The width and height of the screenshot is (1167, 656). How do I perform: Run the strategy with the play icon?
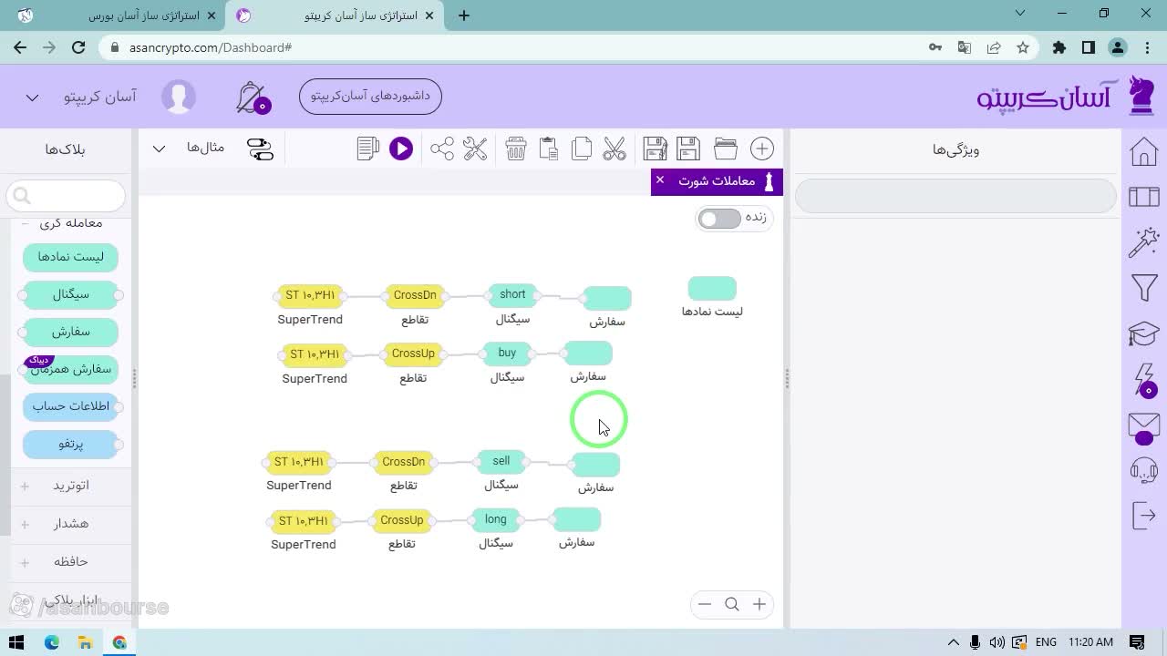401,149
